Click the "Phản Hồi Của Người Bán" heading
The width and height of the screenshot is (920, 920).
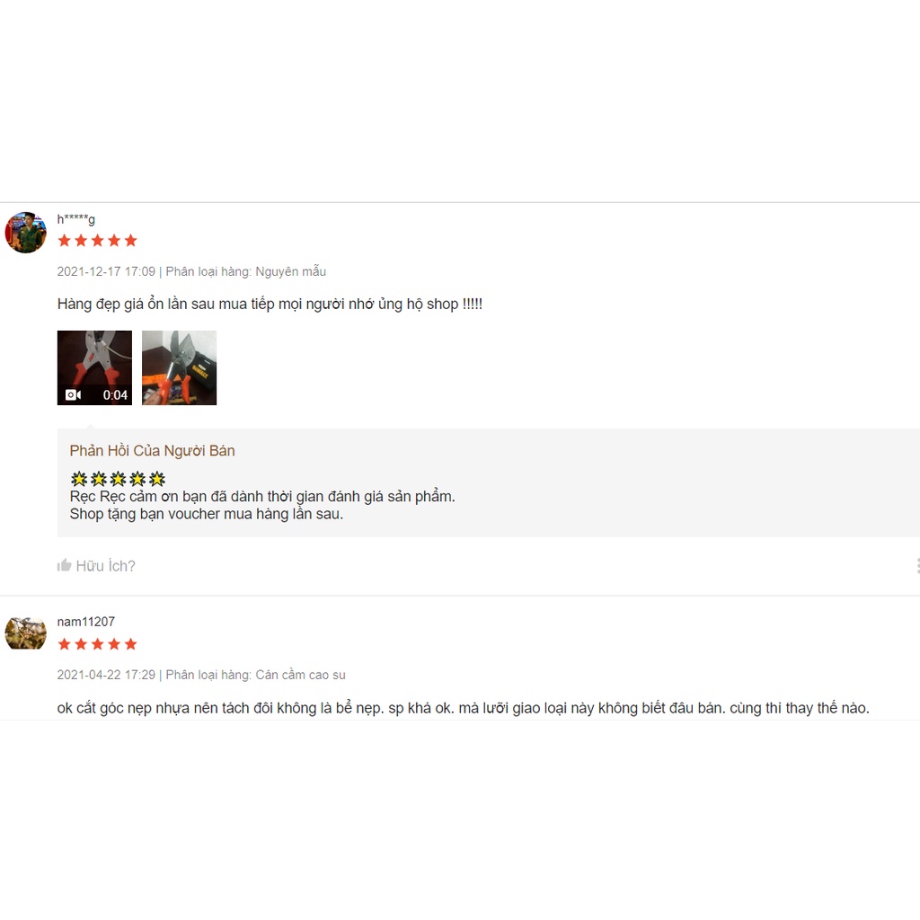[152, 450]
